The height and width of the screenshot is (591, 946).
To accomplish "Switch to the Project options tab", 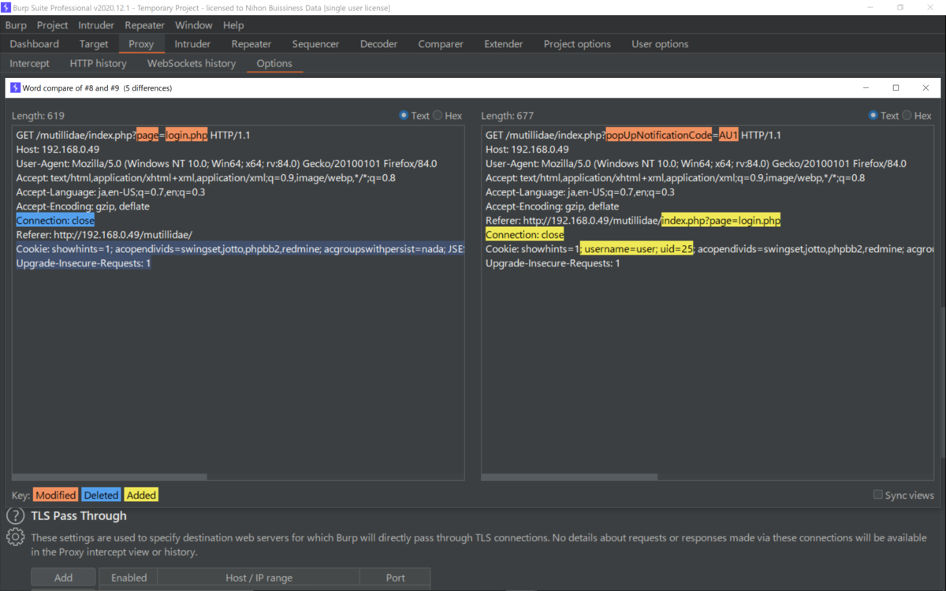I will 577,44.
